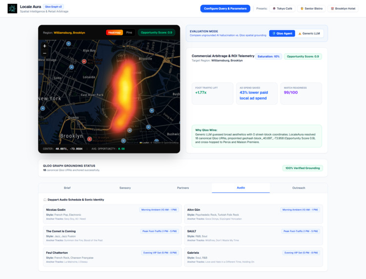Click the Williamsburg, Brooklyn region label on map

[69, 33]
